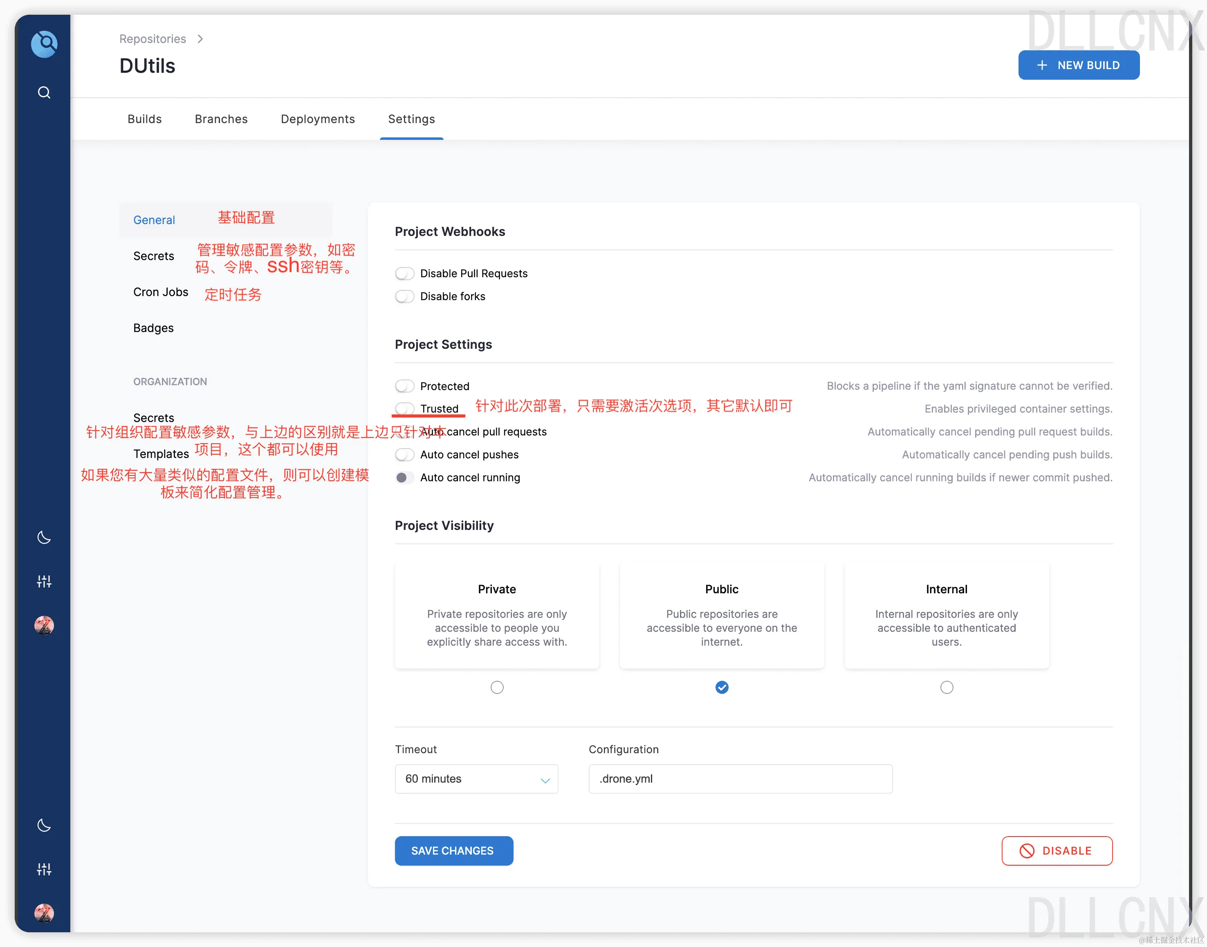Open upper sliders settings icon in sidebar

[x=44, y=581]
